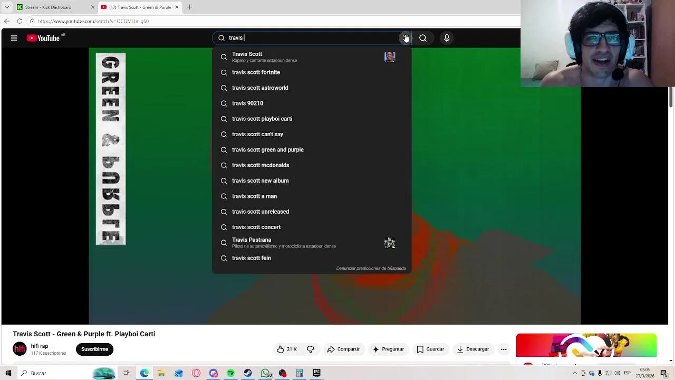Reload the page with the refresh icon

coord(20,21)
